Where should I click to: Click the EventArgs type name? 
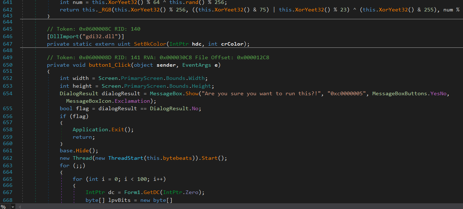[197, 65]
